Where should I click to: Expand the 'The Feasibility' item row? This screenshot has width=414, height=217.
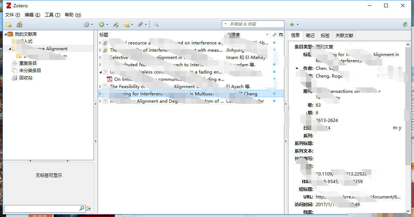click(x=100, y=86)
